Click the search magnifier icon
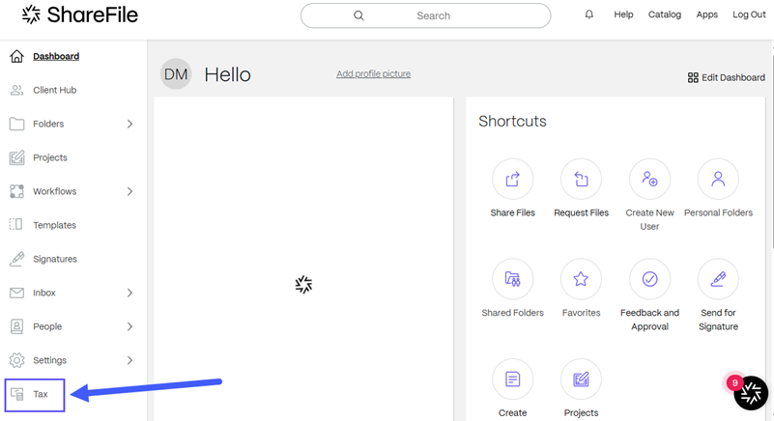The width and height of the screenshot is (774, 421). [x=358, y=15]
